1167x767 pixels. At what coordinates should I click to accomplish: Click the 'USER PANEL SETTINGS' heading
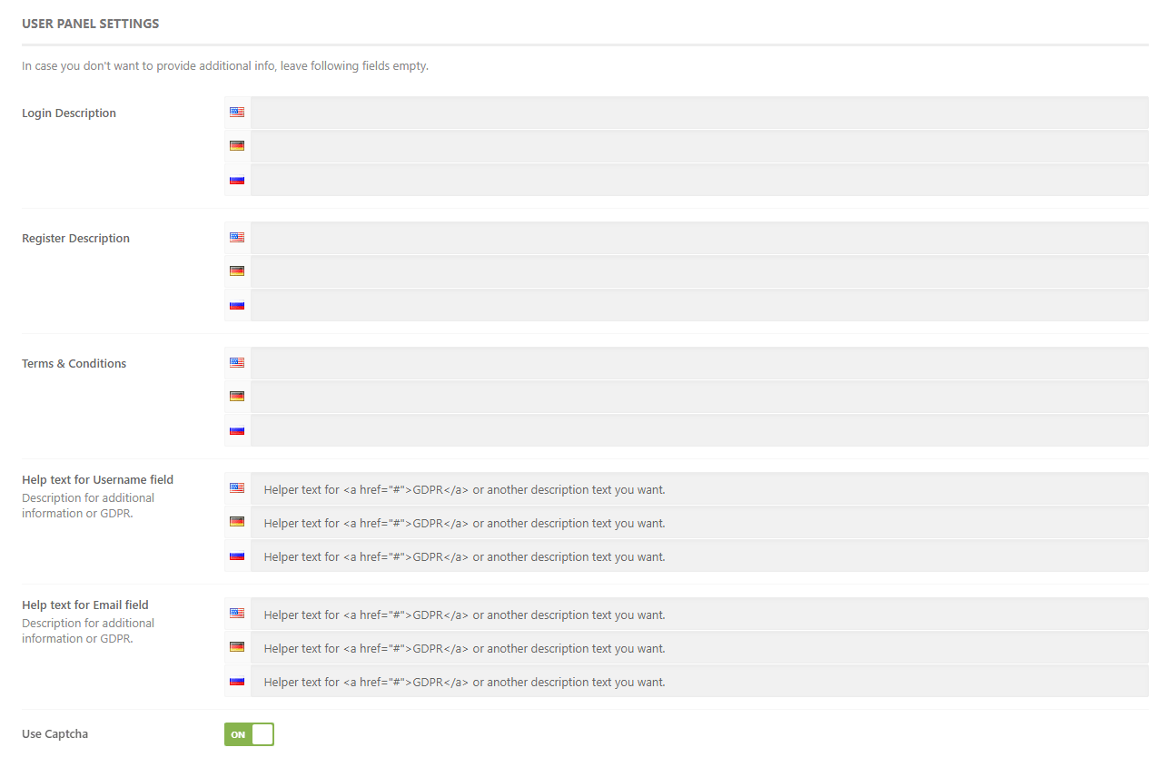[x=91, y=25]
